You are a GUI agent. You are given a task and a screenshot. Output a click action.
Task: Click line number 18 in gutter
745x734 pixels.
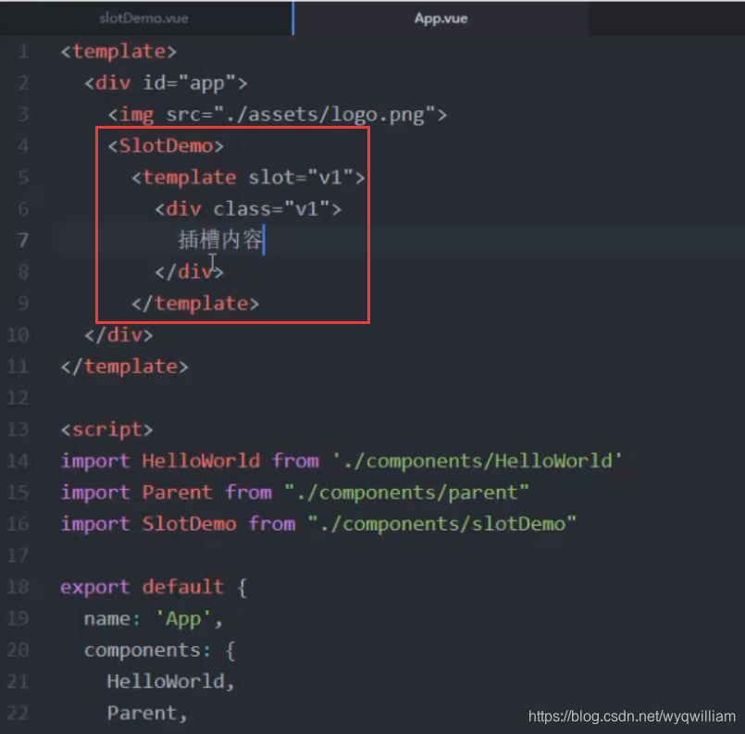[x=19, y=587]
